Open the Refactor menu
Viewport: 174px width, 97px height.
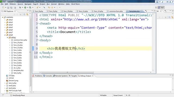[13, 4]
